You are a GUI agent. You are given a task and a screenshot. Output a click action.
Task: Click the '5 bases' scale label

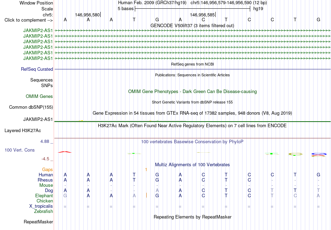(x=125, y=9)
